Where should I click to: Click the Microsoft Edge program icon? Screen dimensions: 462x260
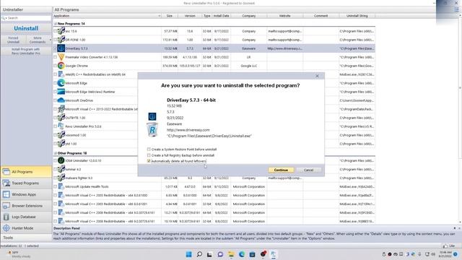point(61,83)
